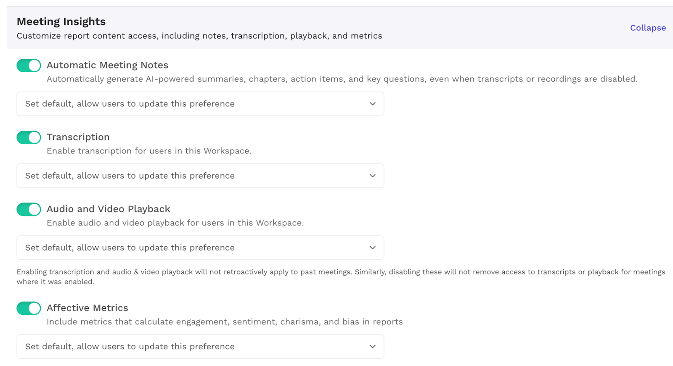Click the Transcription setting label
This screenshot has height=366, width=673.
tap(78, 137)
